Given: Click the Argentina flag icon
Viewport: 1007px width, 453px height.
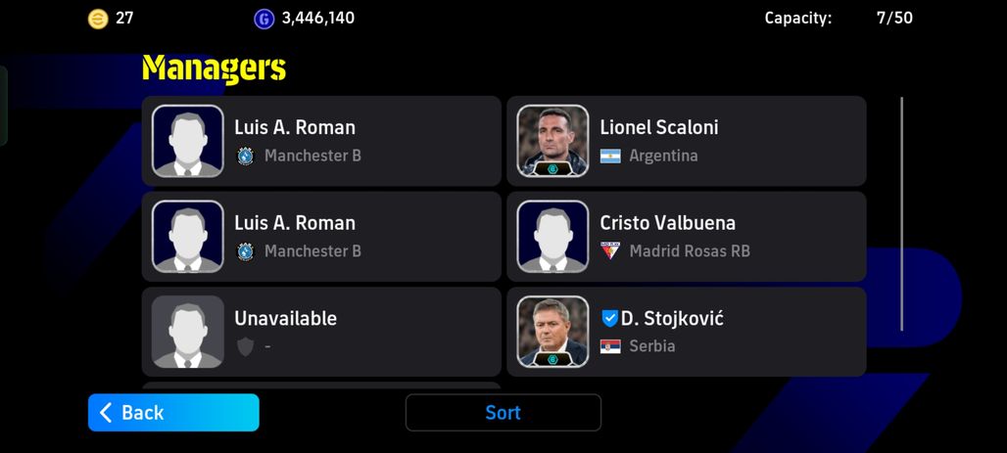Looking at the screenshot, I should (x=610, y=156).
